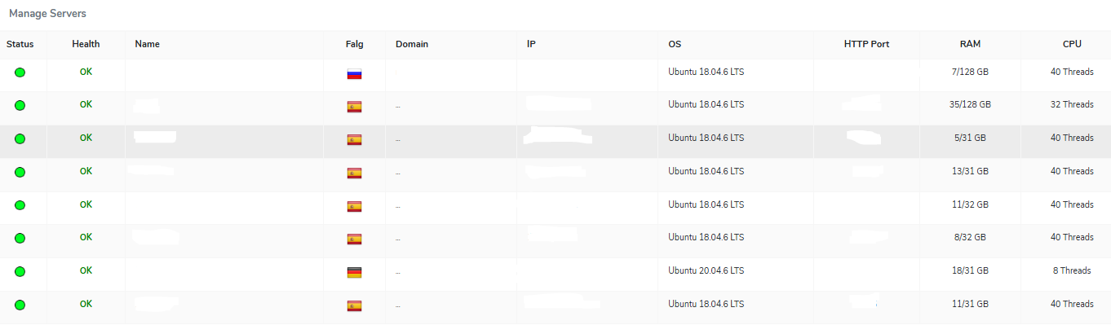Click the Spanish flag in the 11/31 GB row
The height and width of the screenshot is (334, 1111).
click(x=354, y=305)
